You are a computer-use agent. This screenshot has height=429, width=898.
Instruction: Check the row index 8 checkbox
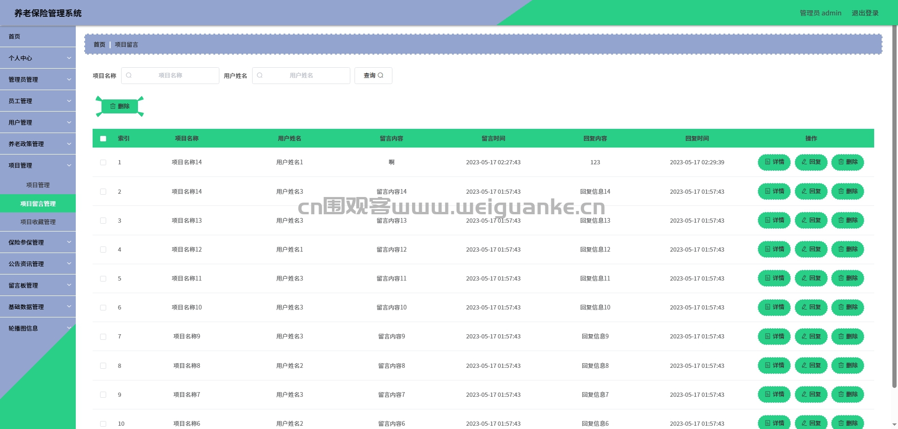pyautogui.click(x=103, y=366)
